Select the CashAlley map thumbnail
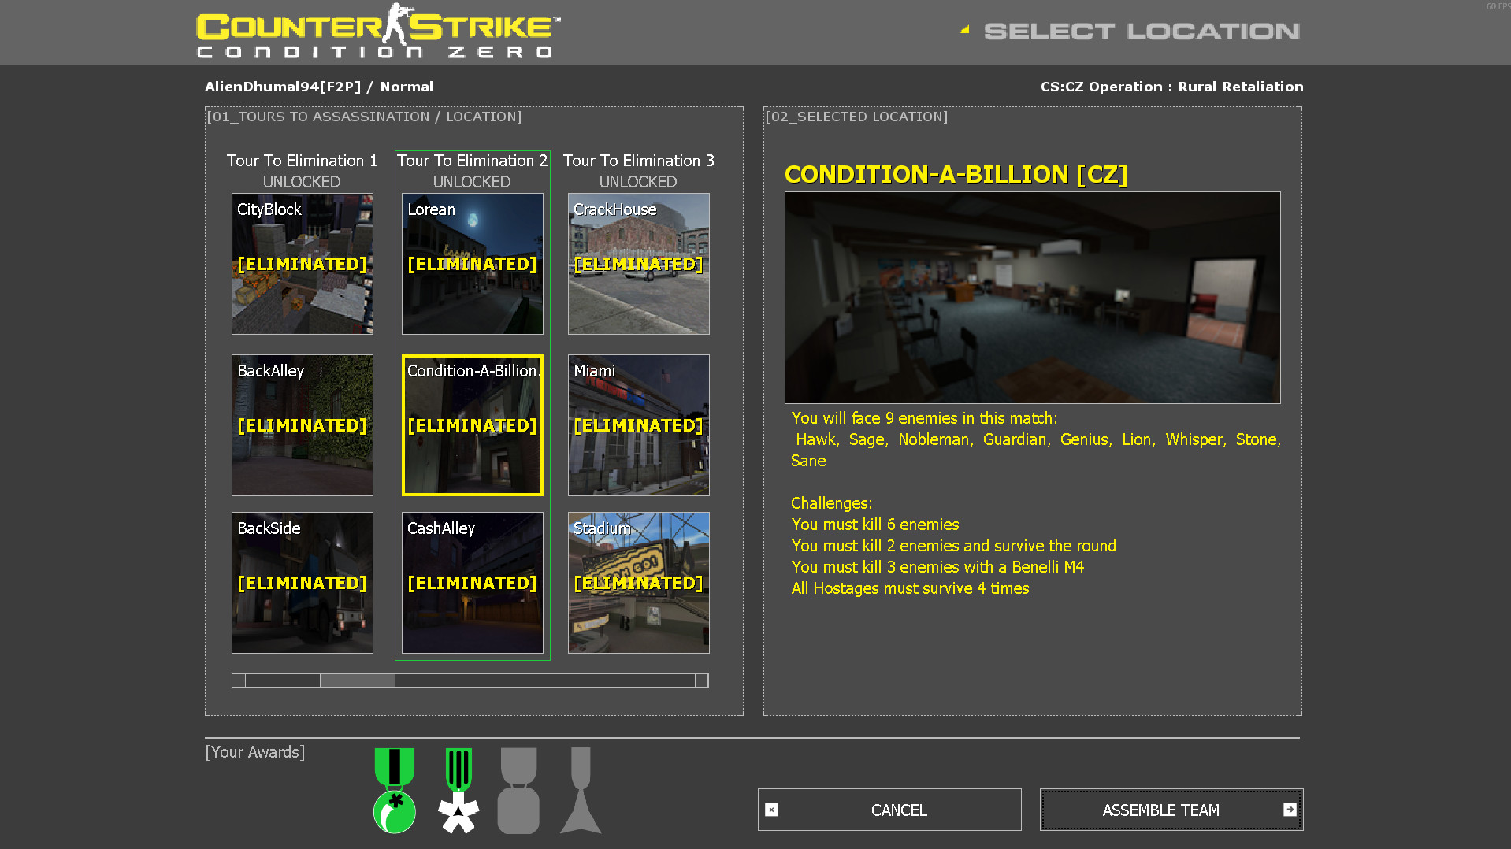This screenshot has height=849, width=1511. [473, 583]
